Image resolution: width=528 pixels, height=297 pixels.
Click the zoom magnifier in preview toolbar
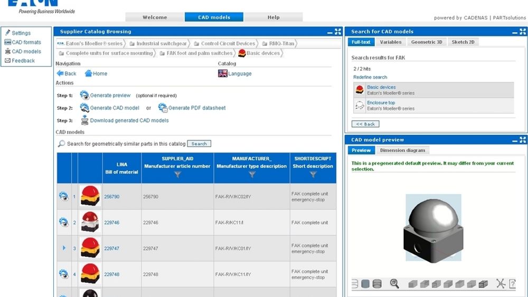pyautogui.click(x=394, y=283)
